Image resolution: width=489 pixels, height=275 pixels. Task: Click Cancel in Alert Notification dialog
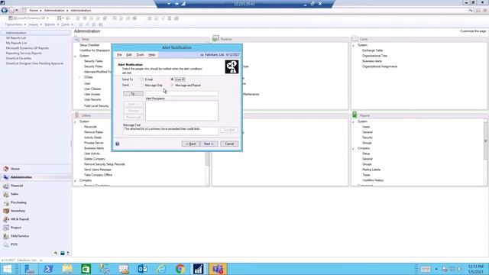click(x=229, y=144)
